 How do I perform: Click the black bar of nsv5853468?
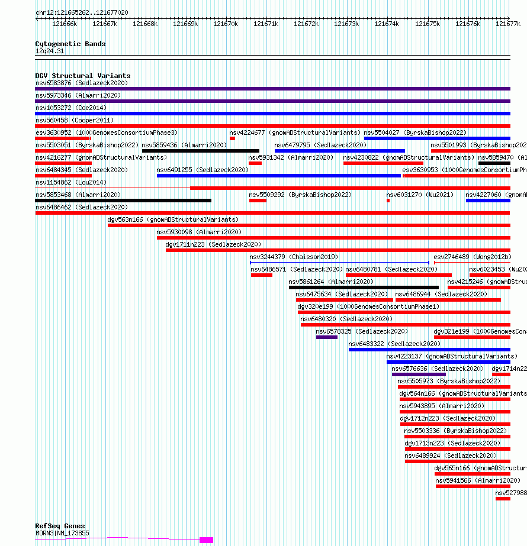coord(123,201)
